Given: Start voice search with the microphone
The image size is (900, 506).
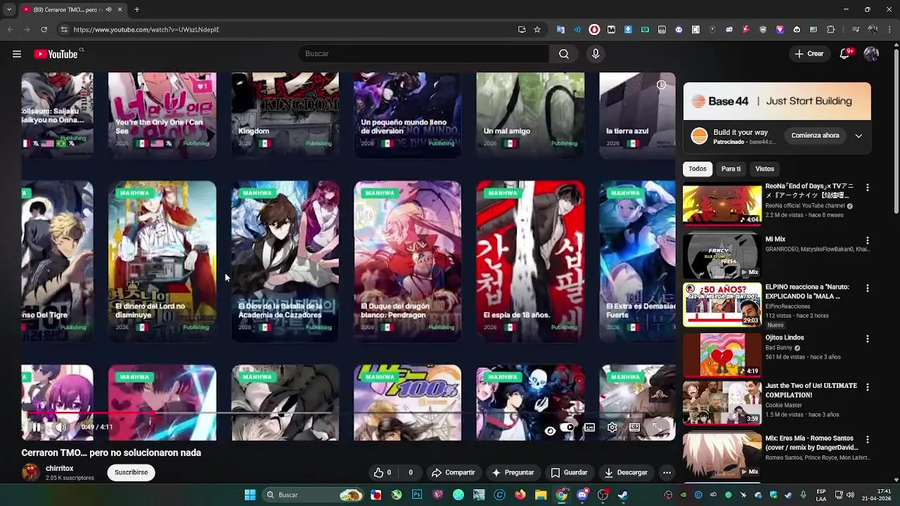Looking at the screenshot, I should [x=596, y=54].
